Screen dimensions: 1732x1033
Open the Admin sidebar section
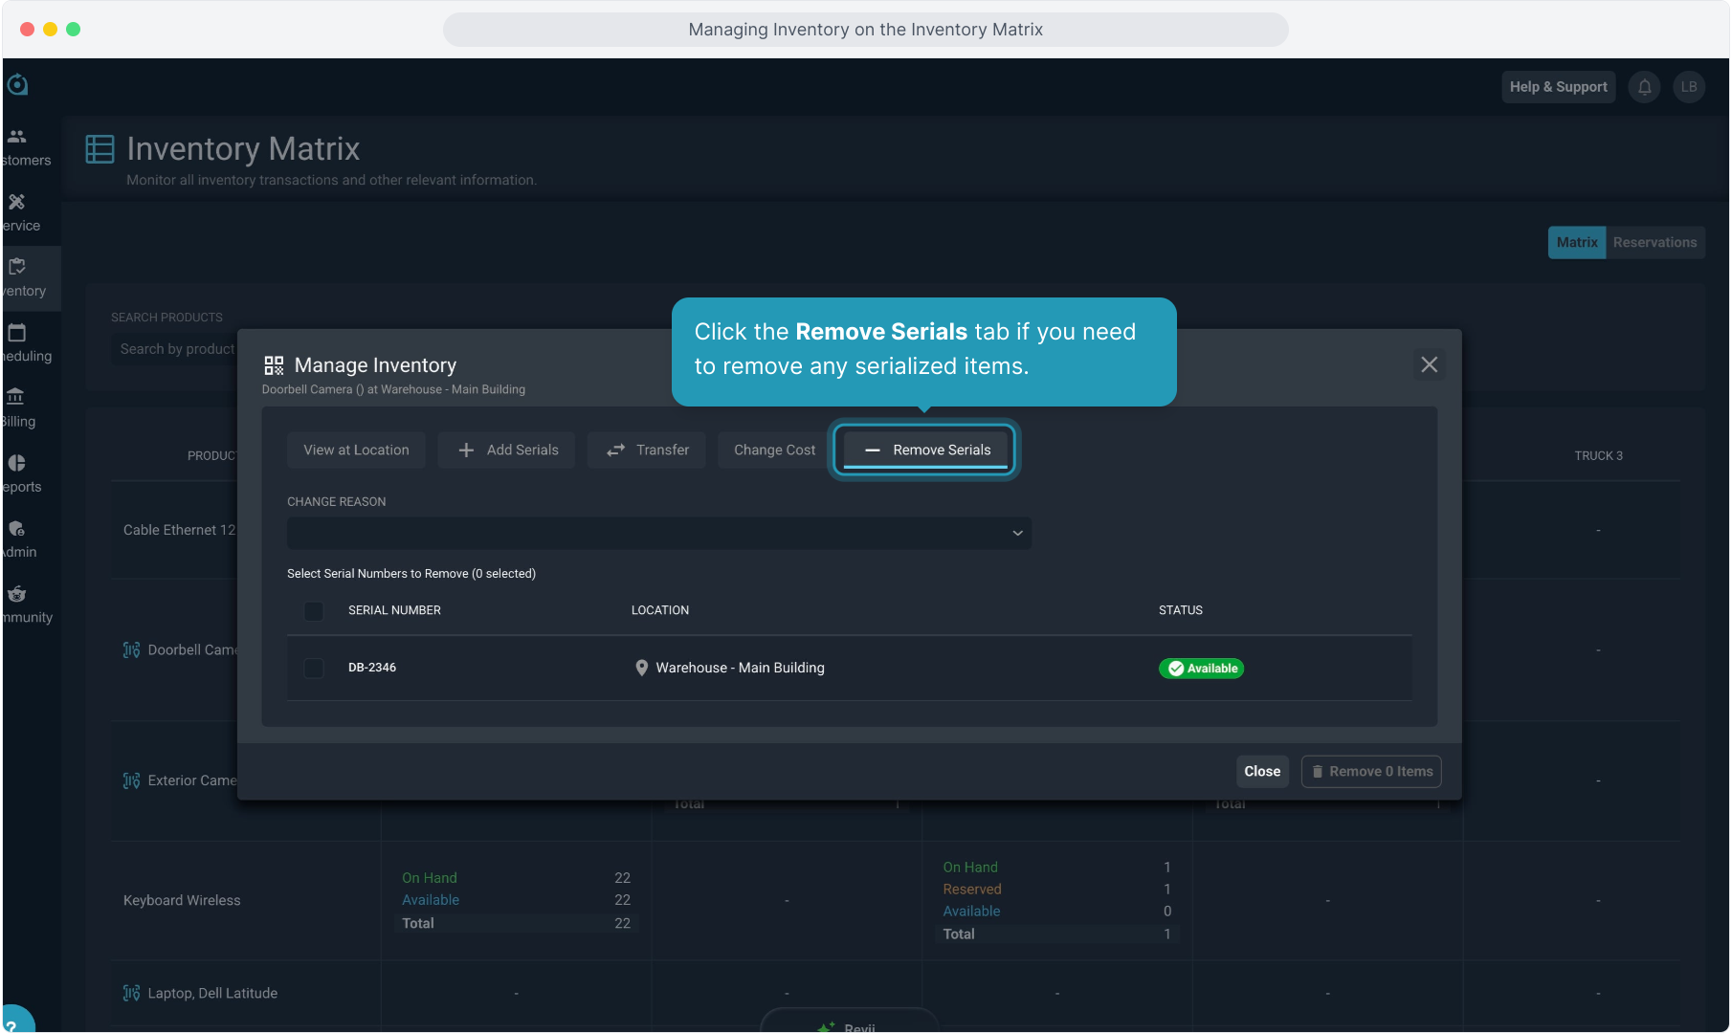(x=21, y=539)
